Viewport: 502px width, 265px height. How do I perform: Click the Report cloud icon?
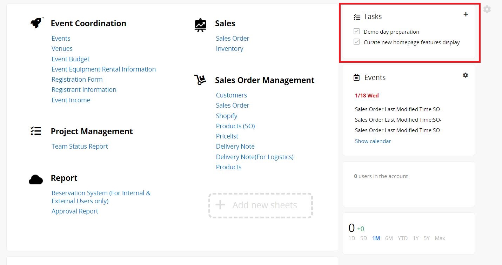click(x=36, y=179)
